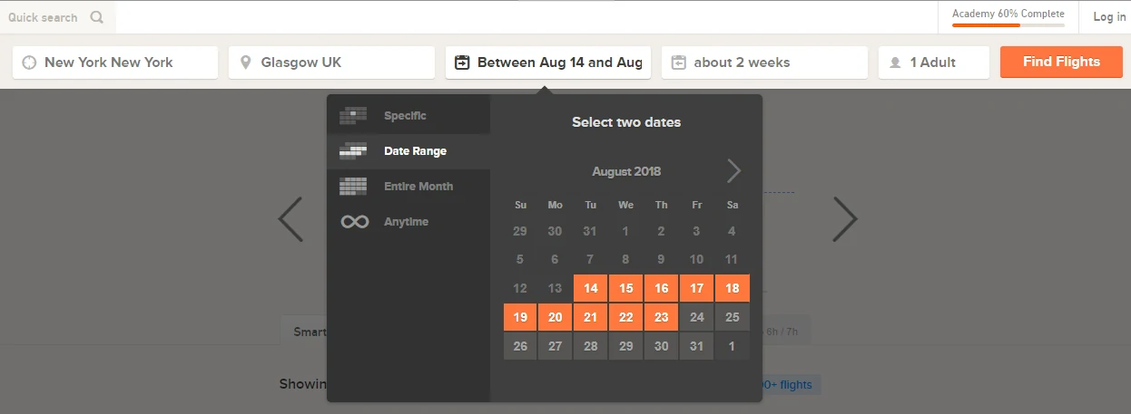Viewport: 1131px width, 414px height.
Task: Choose the Specific date mode
Action: click(x=405, y=116)
